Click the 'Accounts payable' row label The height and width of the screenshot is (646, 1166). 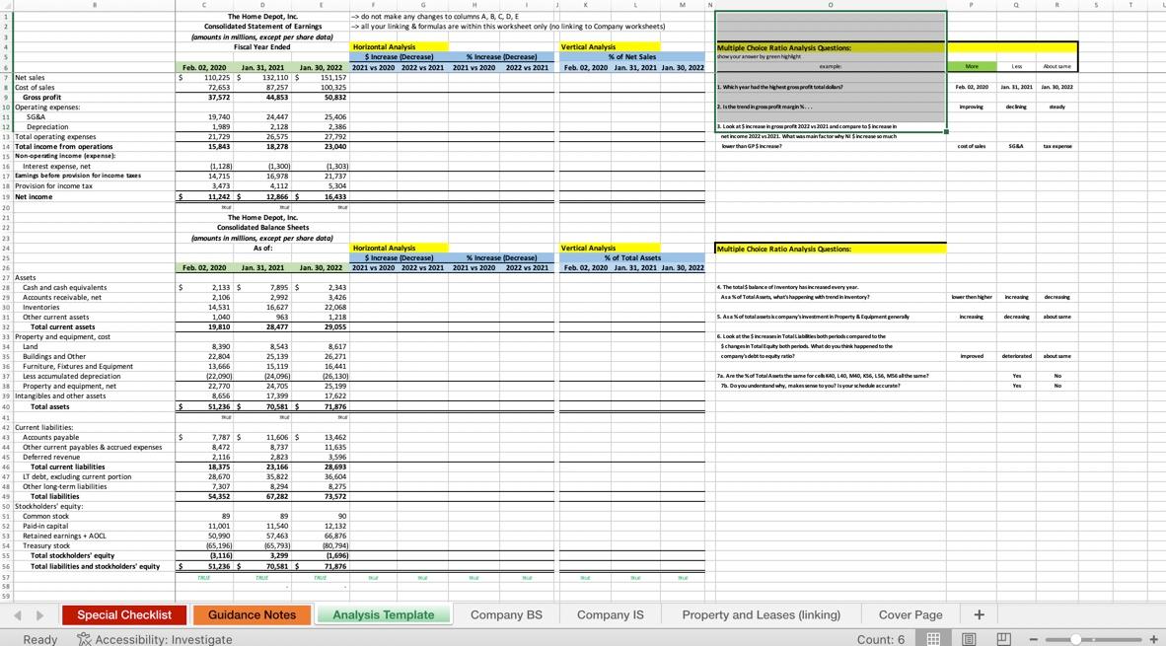click(50, 438)
